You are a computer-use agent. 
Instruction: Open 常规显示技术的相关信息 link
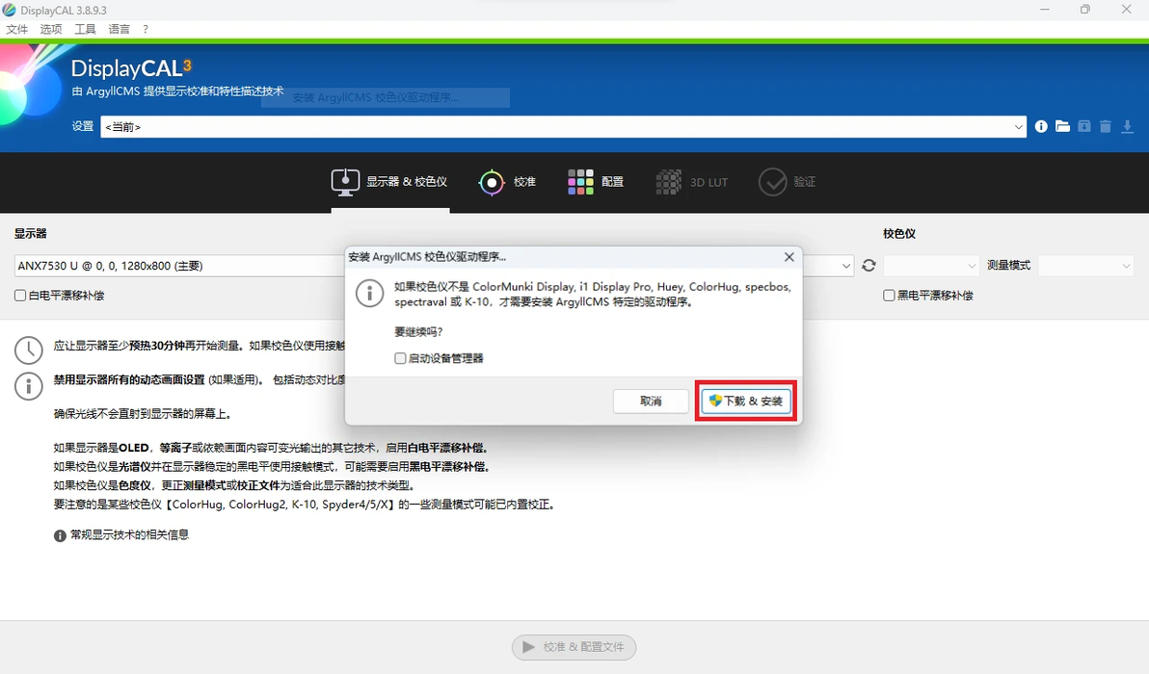pos(130,535)
